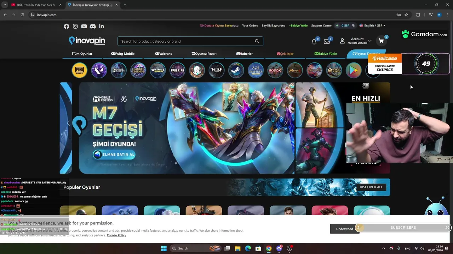Select the Honor of Kings icon
This screenshot has width=453, height=254.
click(334, 70)
